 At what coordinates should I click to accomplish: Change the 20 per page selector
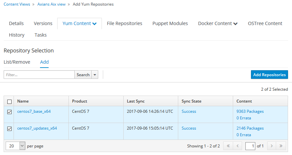click(x=16, y=146)
